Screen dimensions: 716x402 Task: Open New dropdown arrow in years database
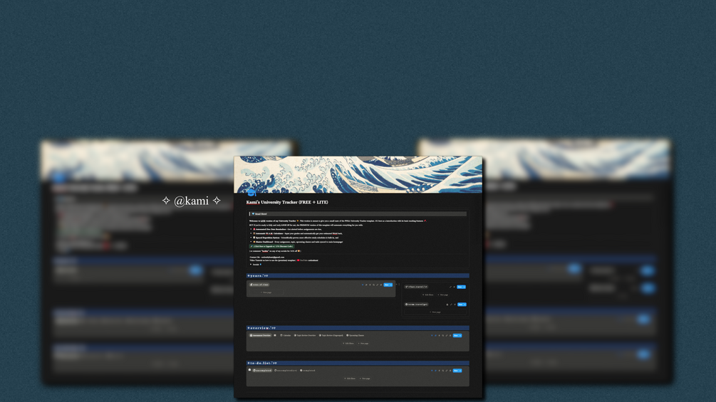click(391, 285)
